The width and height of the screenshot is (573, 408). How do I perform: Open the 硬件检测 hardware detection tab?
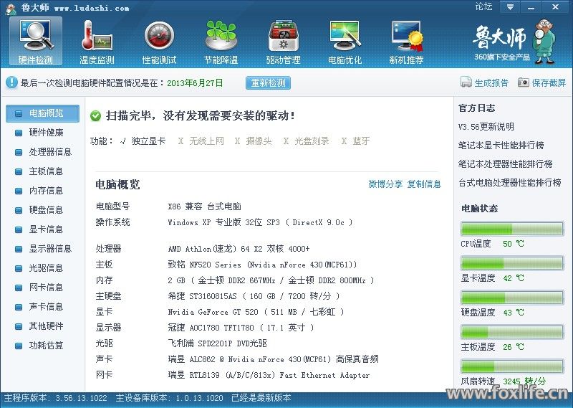click(35, 42)
